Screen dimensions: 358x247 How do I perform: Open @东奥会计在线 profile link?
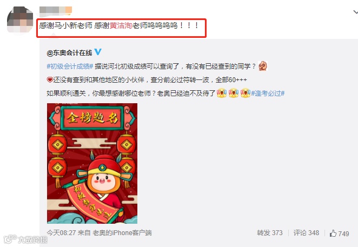(x=69, y=53)
